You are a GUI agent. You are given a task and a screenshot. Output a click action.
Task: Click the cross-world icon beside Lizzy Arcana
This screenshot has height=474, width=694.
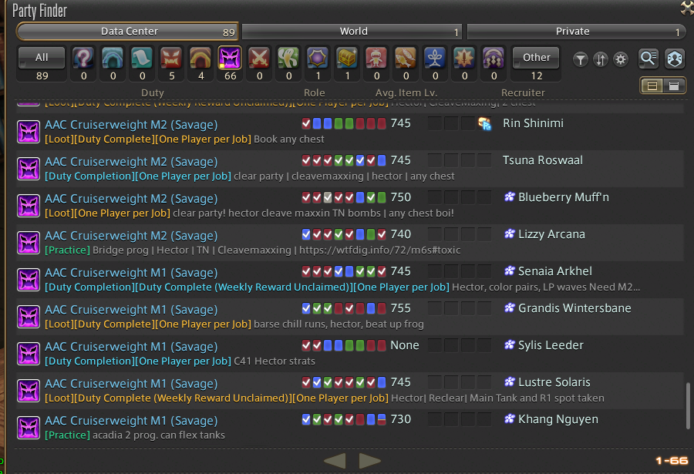coord(510,234)
